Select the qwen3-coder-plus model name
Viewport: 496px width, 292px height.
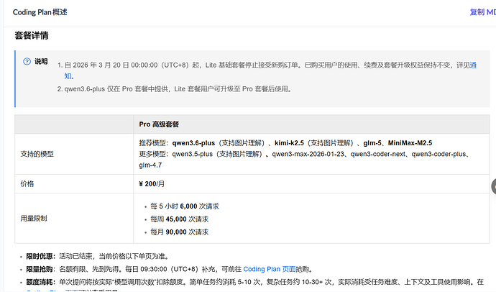438,154
